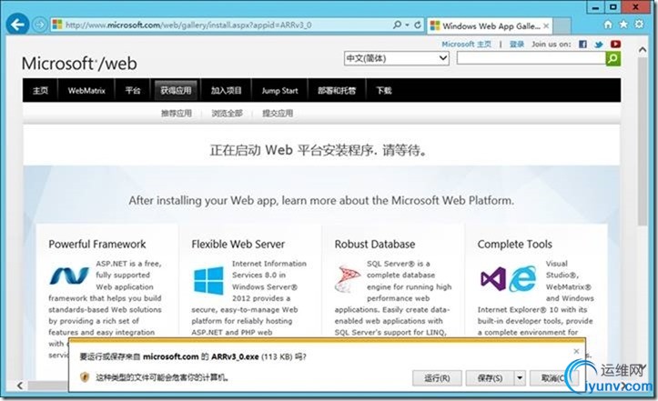Click the search magnifier in address bar

[x=397, y=25]
